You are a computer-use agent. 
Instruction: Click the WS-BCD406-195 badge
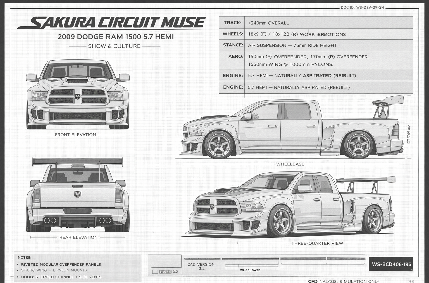391,264
